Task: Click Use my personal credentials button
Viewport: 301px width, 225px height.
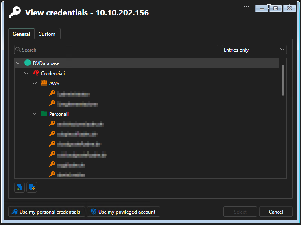Action: (x=46, y=212)
